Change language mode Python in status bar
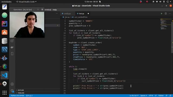 tap(161, 96)
